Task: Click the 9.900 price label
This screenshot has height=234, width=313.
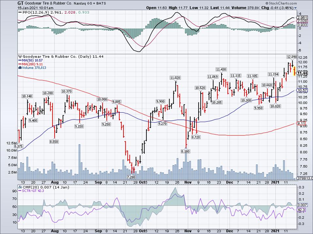Action: click(160, 101)
